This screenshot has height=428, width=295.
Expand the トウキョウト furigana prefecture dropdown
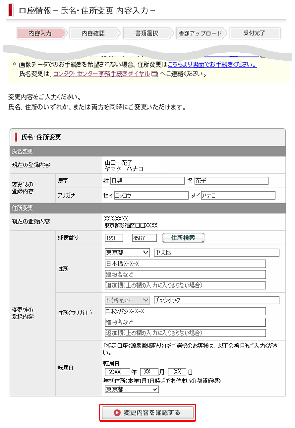(x=127, y=300)
